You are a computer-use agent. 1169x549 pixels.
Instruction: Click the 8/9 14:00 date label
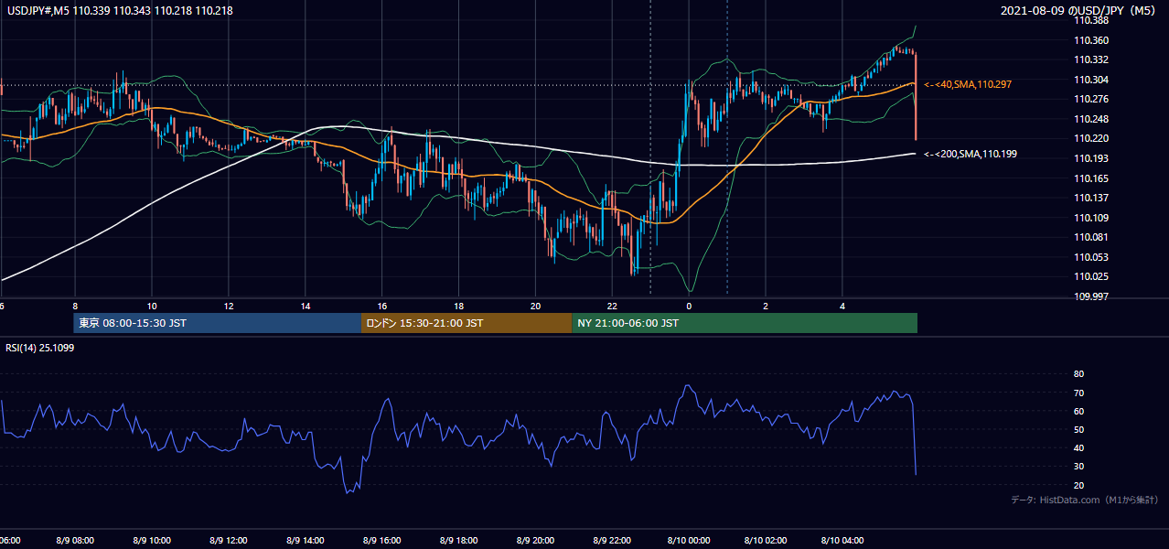pos(306,540)
